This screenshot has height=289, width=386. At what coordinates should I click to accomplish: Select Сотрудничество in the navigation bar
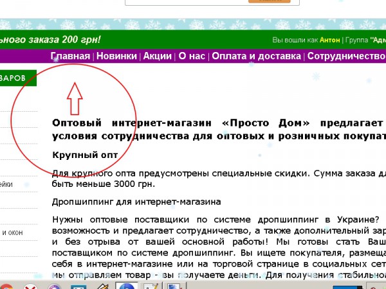pos(346,56)
